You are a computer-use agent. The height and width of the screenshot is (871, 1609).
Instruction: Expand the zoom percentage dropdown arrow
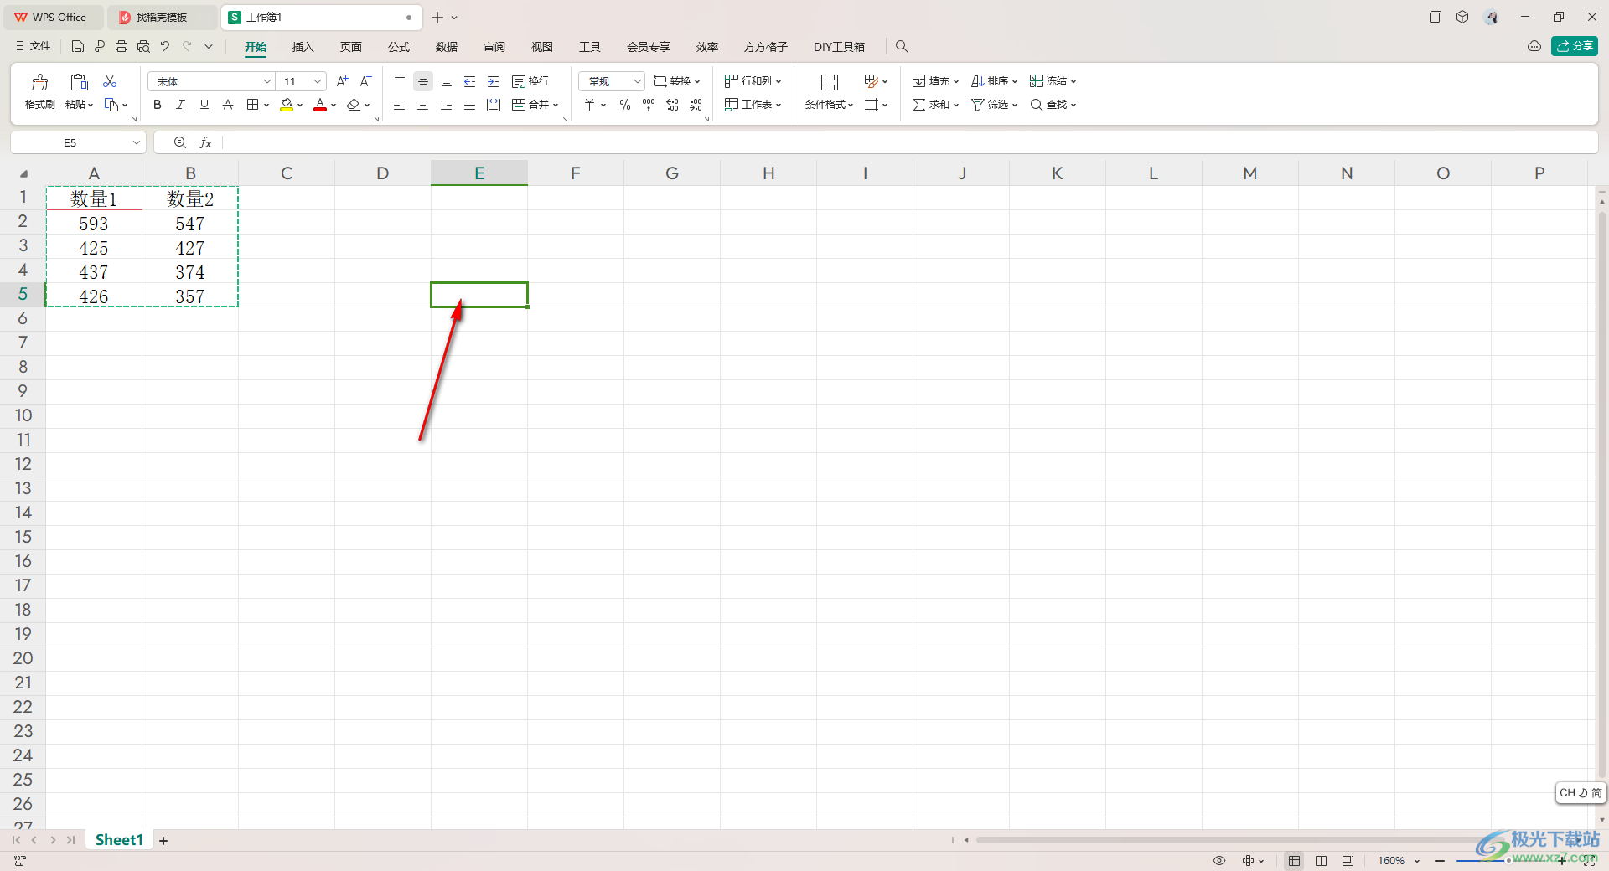pos(1417,861)
